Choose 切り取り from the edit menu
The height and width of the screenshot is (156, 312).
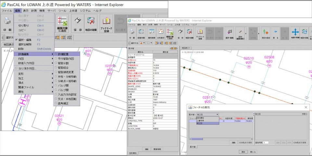click(34, 26)
